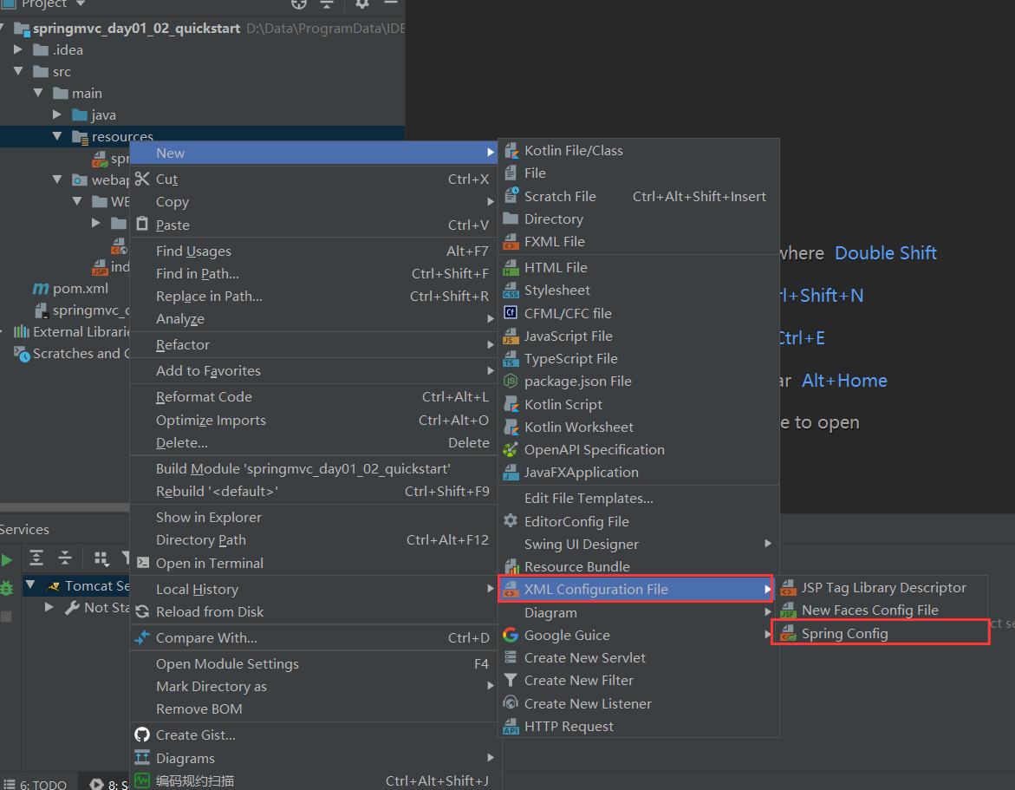Viewport: 1015px width, 790px height.
Task: Click the Create New Filter funnel icon
Action: click(511, 680)
